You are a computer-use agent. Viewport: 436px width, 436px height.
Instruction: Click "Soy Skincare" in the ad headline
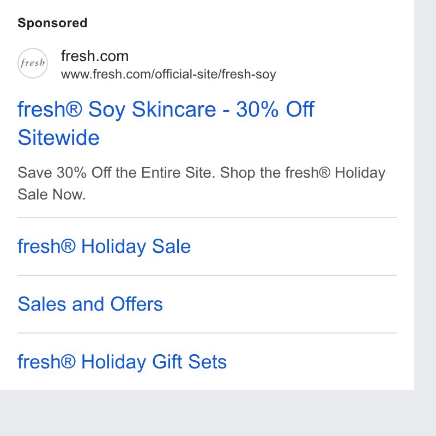[x=152, y=110]
